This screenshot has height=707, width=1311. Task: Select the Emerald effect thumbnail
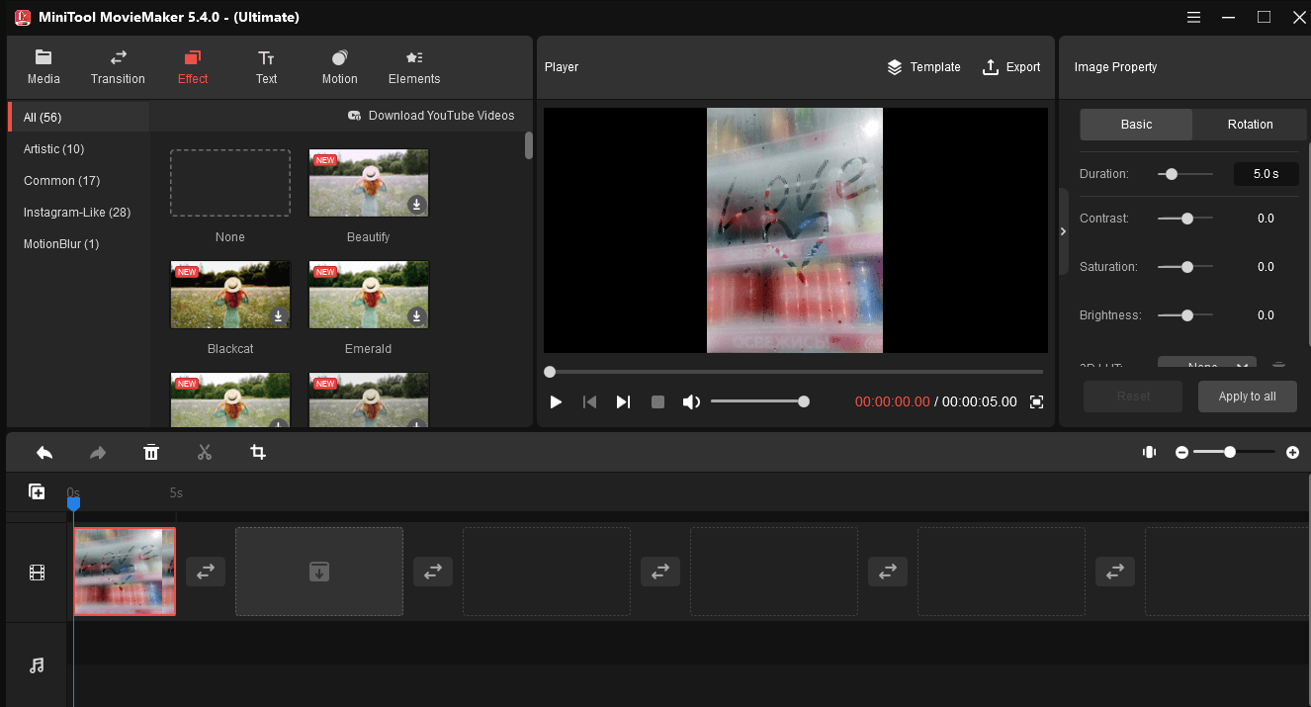click(x=369, y=295)
